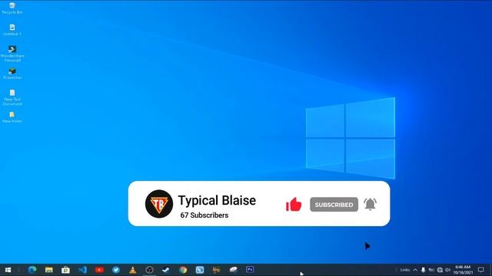Click the red thumbs-up like icon

[294, 205]
